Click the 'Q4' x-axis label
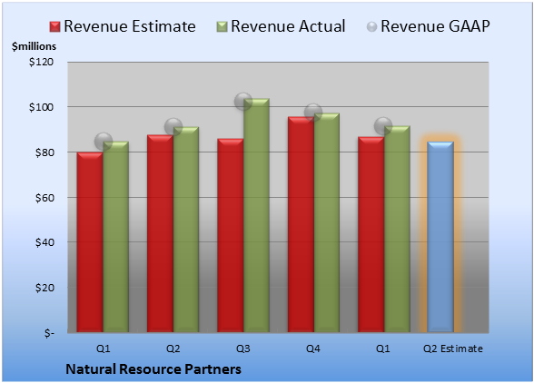534x383 pixels. [313, 349]
